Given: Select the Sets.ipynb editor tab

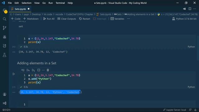Looking at the screenshot, I should [20, 9].
